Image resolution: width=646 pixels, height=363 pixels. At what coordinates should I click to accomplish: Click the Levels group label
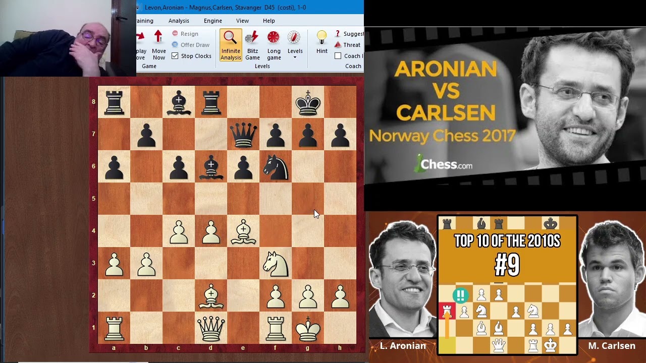[262, 67]
